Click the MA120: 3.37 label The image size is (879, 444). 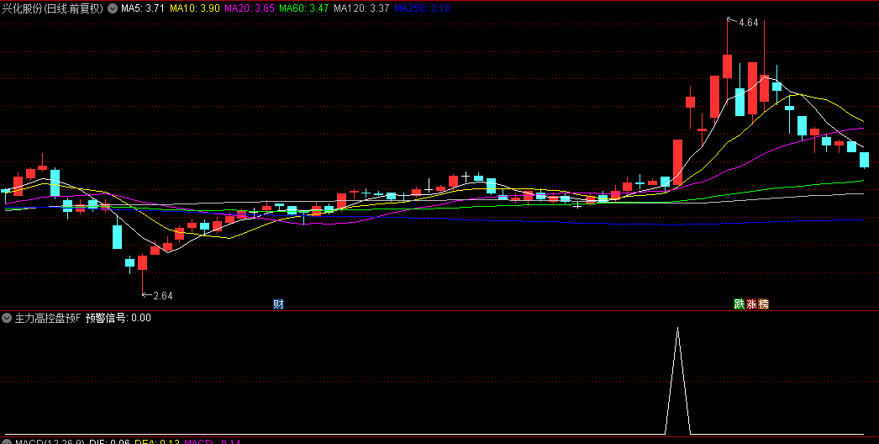click(361, 8)
